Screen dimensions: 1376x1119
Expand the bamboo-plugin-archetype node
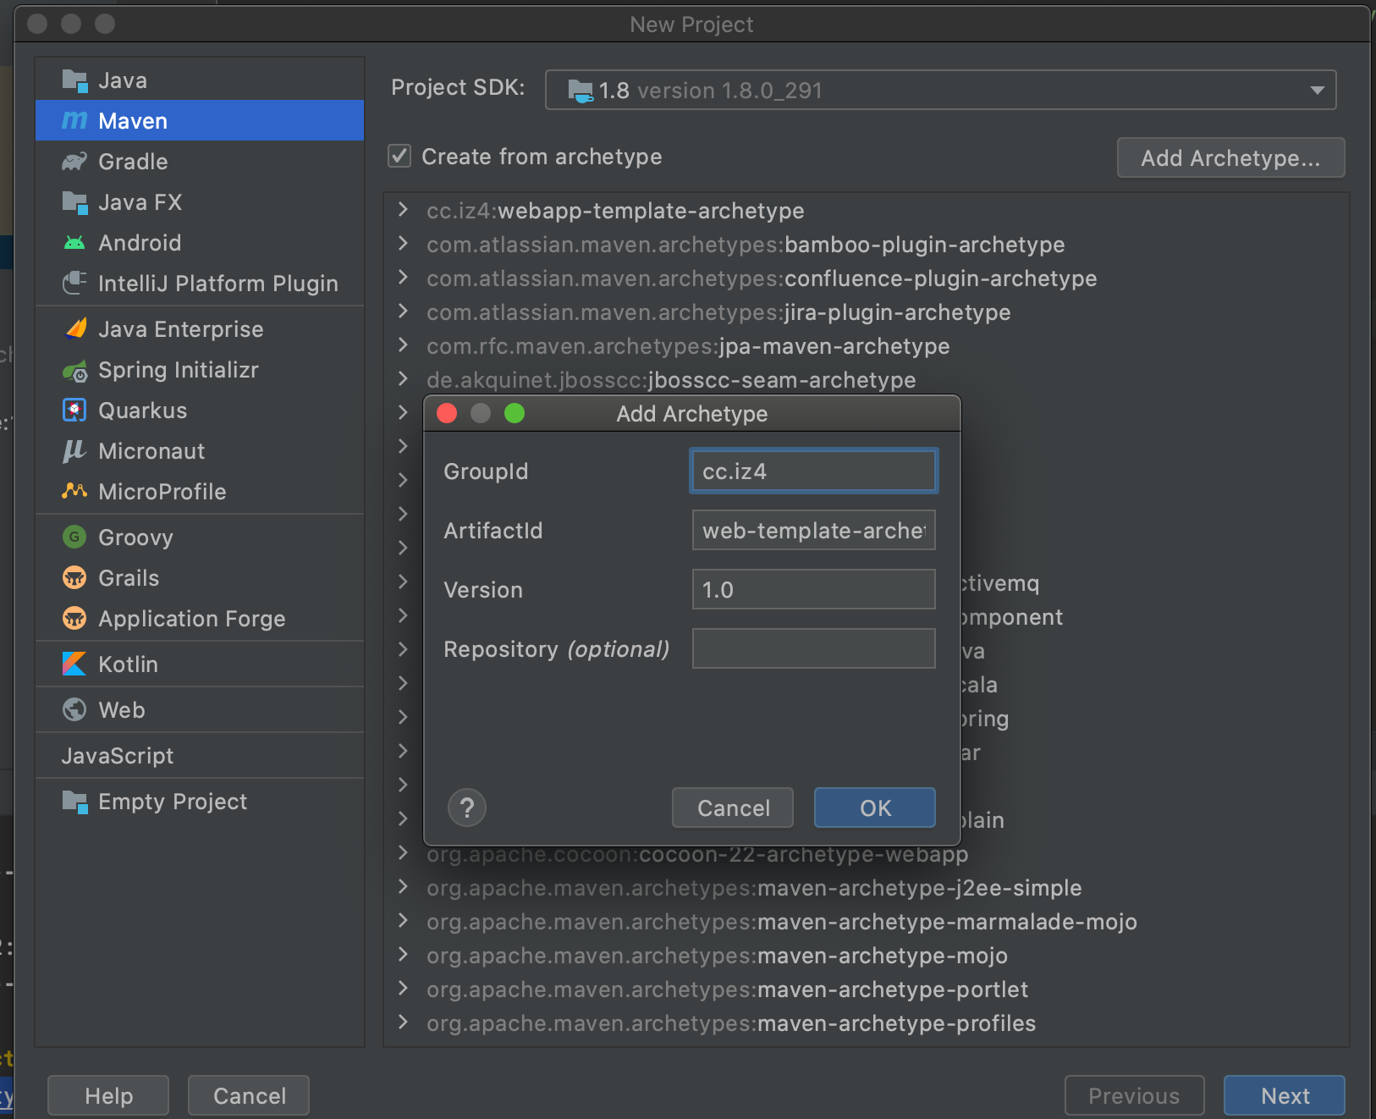(404, 244)
